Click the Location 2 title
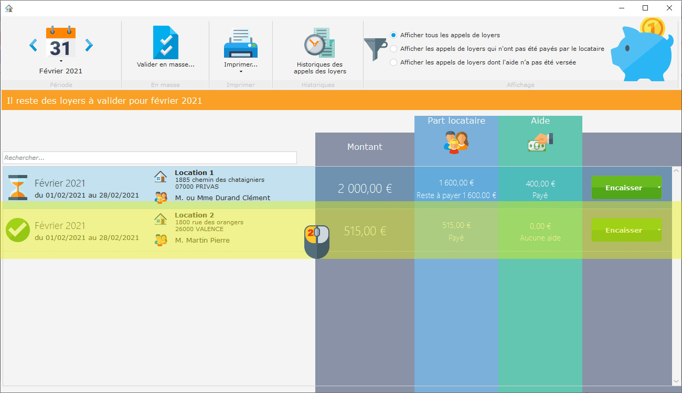Viewport: 682px width, 393px height. pyautogui.click(x=194, y=215)
